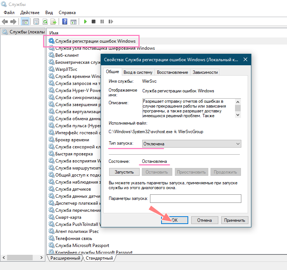287x270 pixels.
Task: Toggle the console tree show/hide icon
Action: point(25,22)
